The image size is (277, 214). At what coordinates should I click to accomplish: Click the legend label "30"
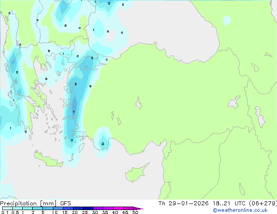(x=95, y=212)
